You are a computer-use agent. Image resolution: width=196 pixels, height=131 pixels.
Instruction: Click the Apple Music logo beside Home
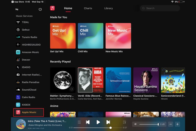coord(53,8)
